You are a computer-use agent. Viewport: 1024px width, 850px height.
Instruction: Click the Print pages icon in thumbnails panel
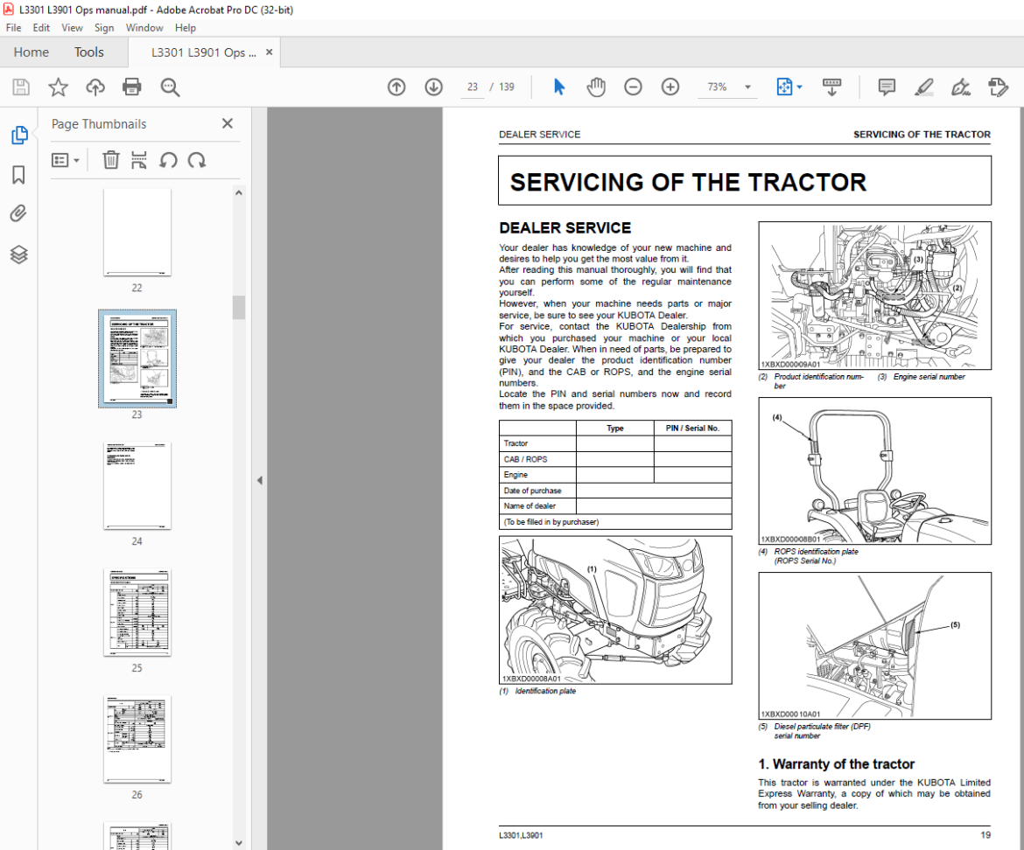[x=139, y=160]
